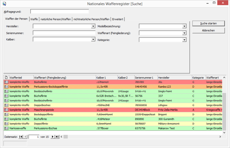The width and height of the screenshot is (230, 148).
Task: Jump to the last record
Action: click(x=57, y=137)
